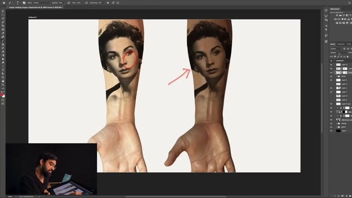
Task: Switch to the Paths tab
Action: pyautogui.click(x=349, y=44)
